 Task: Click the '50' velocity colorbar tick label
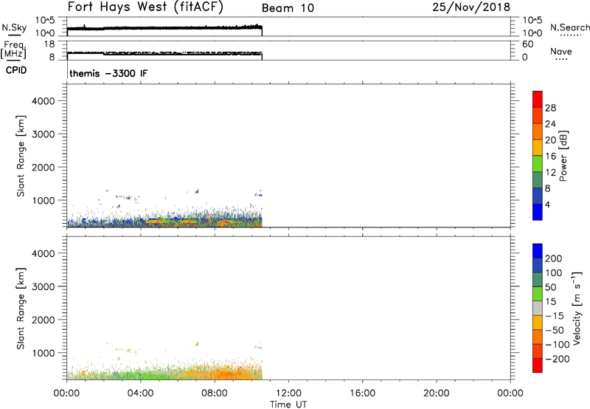click(x=551, y=287)
